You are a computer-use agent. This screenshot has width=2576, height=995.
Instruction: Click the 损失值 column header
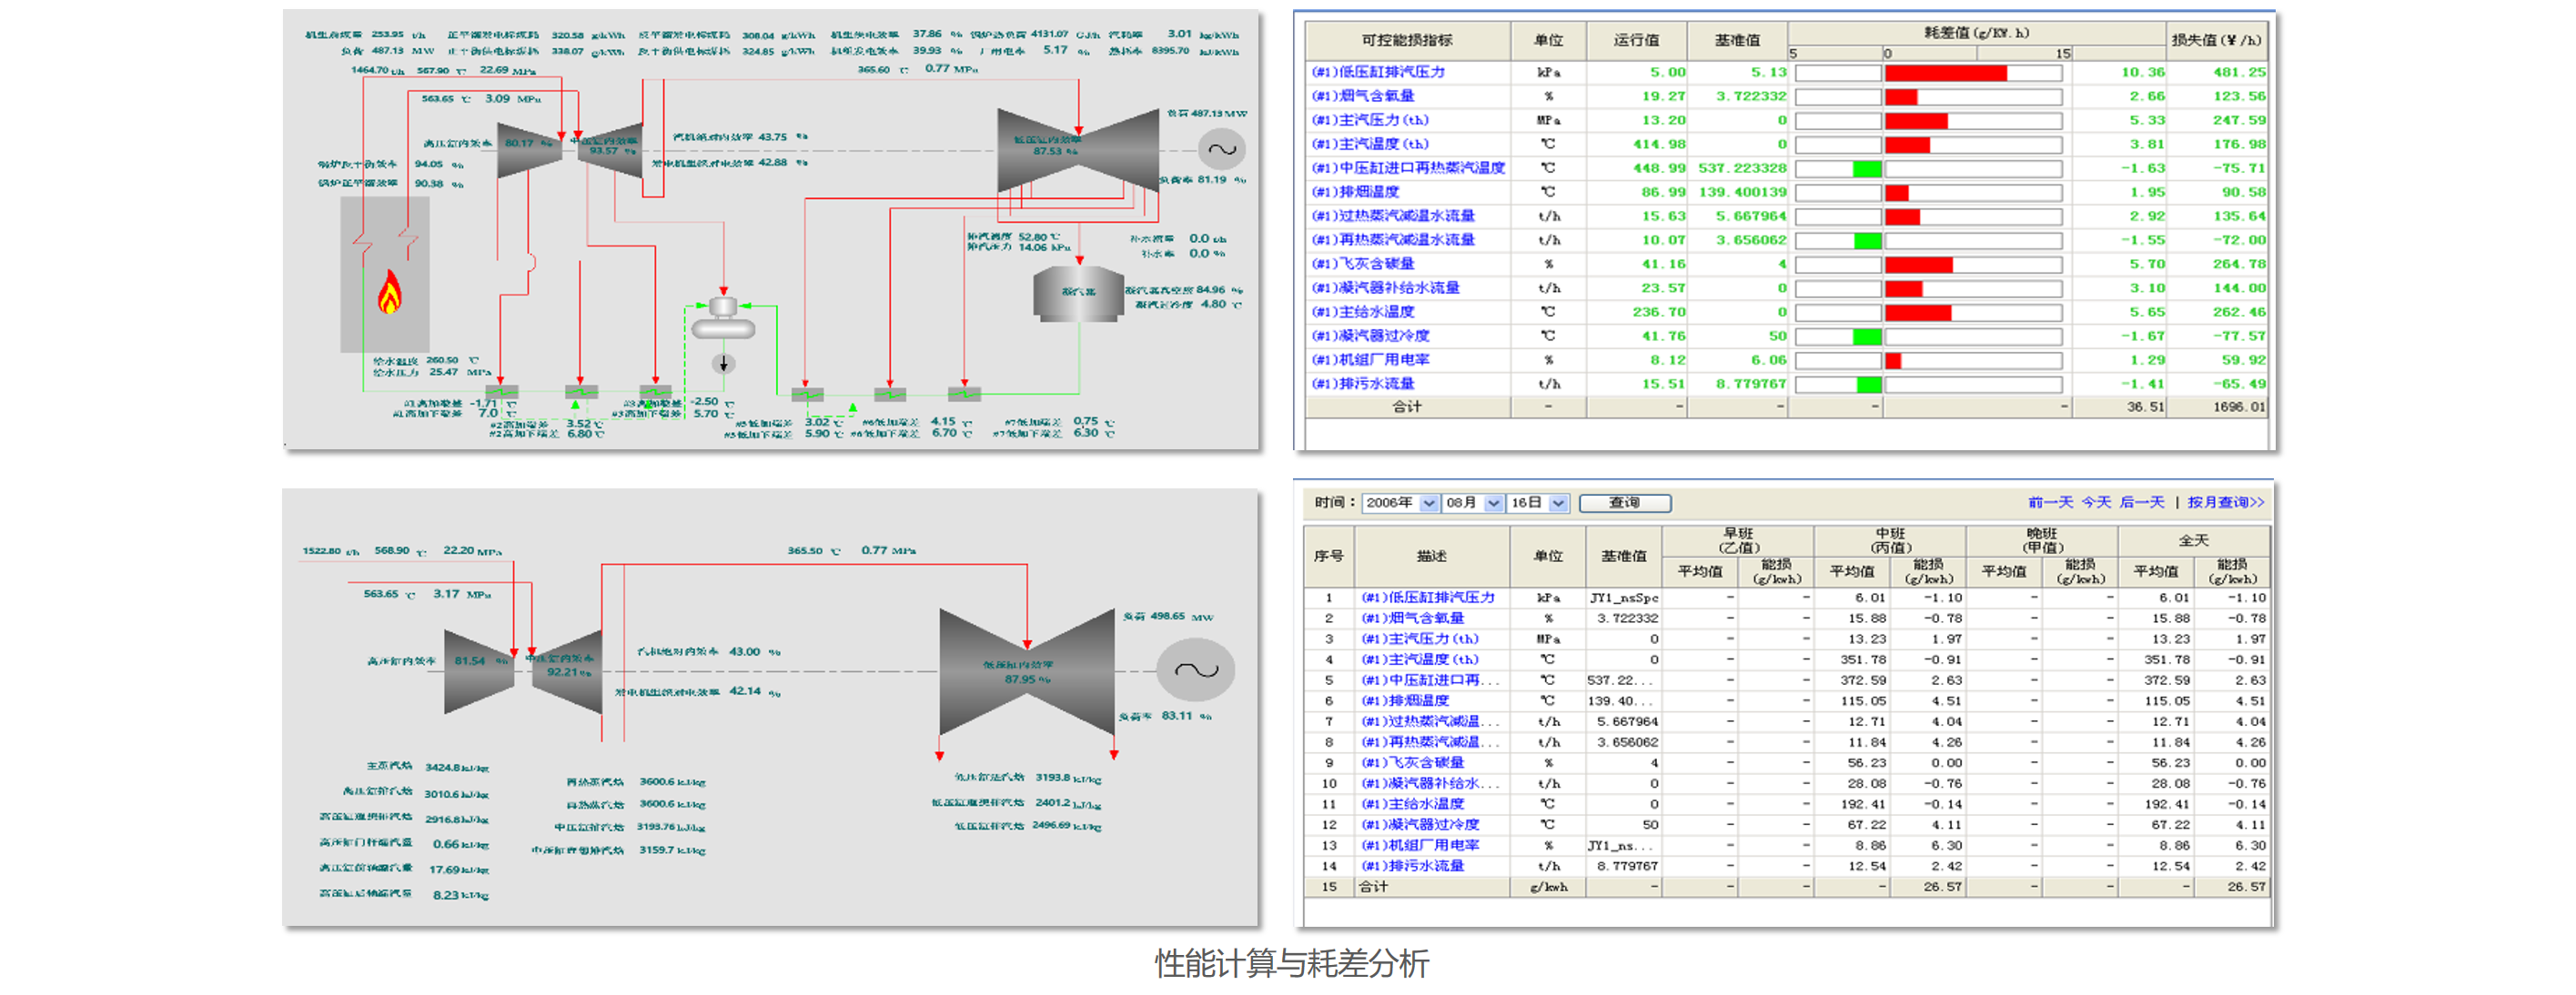2215,40
